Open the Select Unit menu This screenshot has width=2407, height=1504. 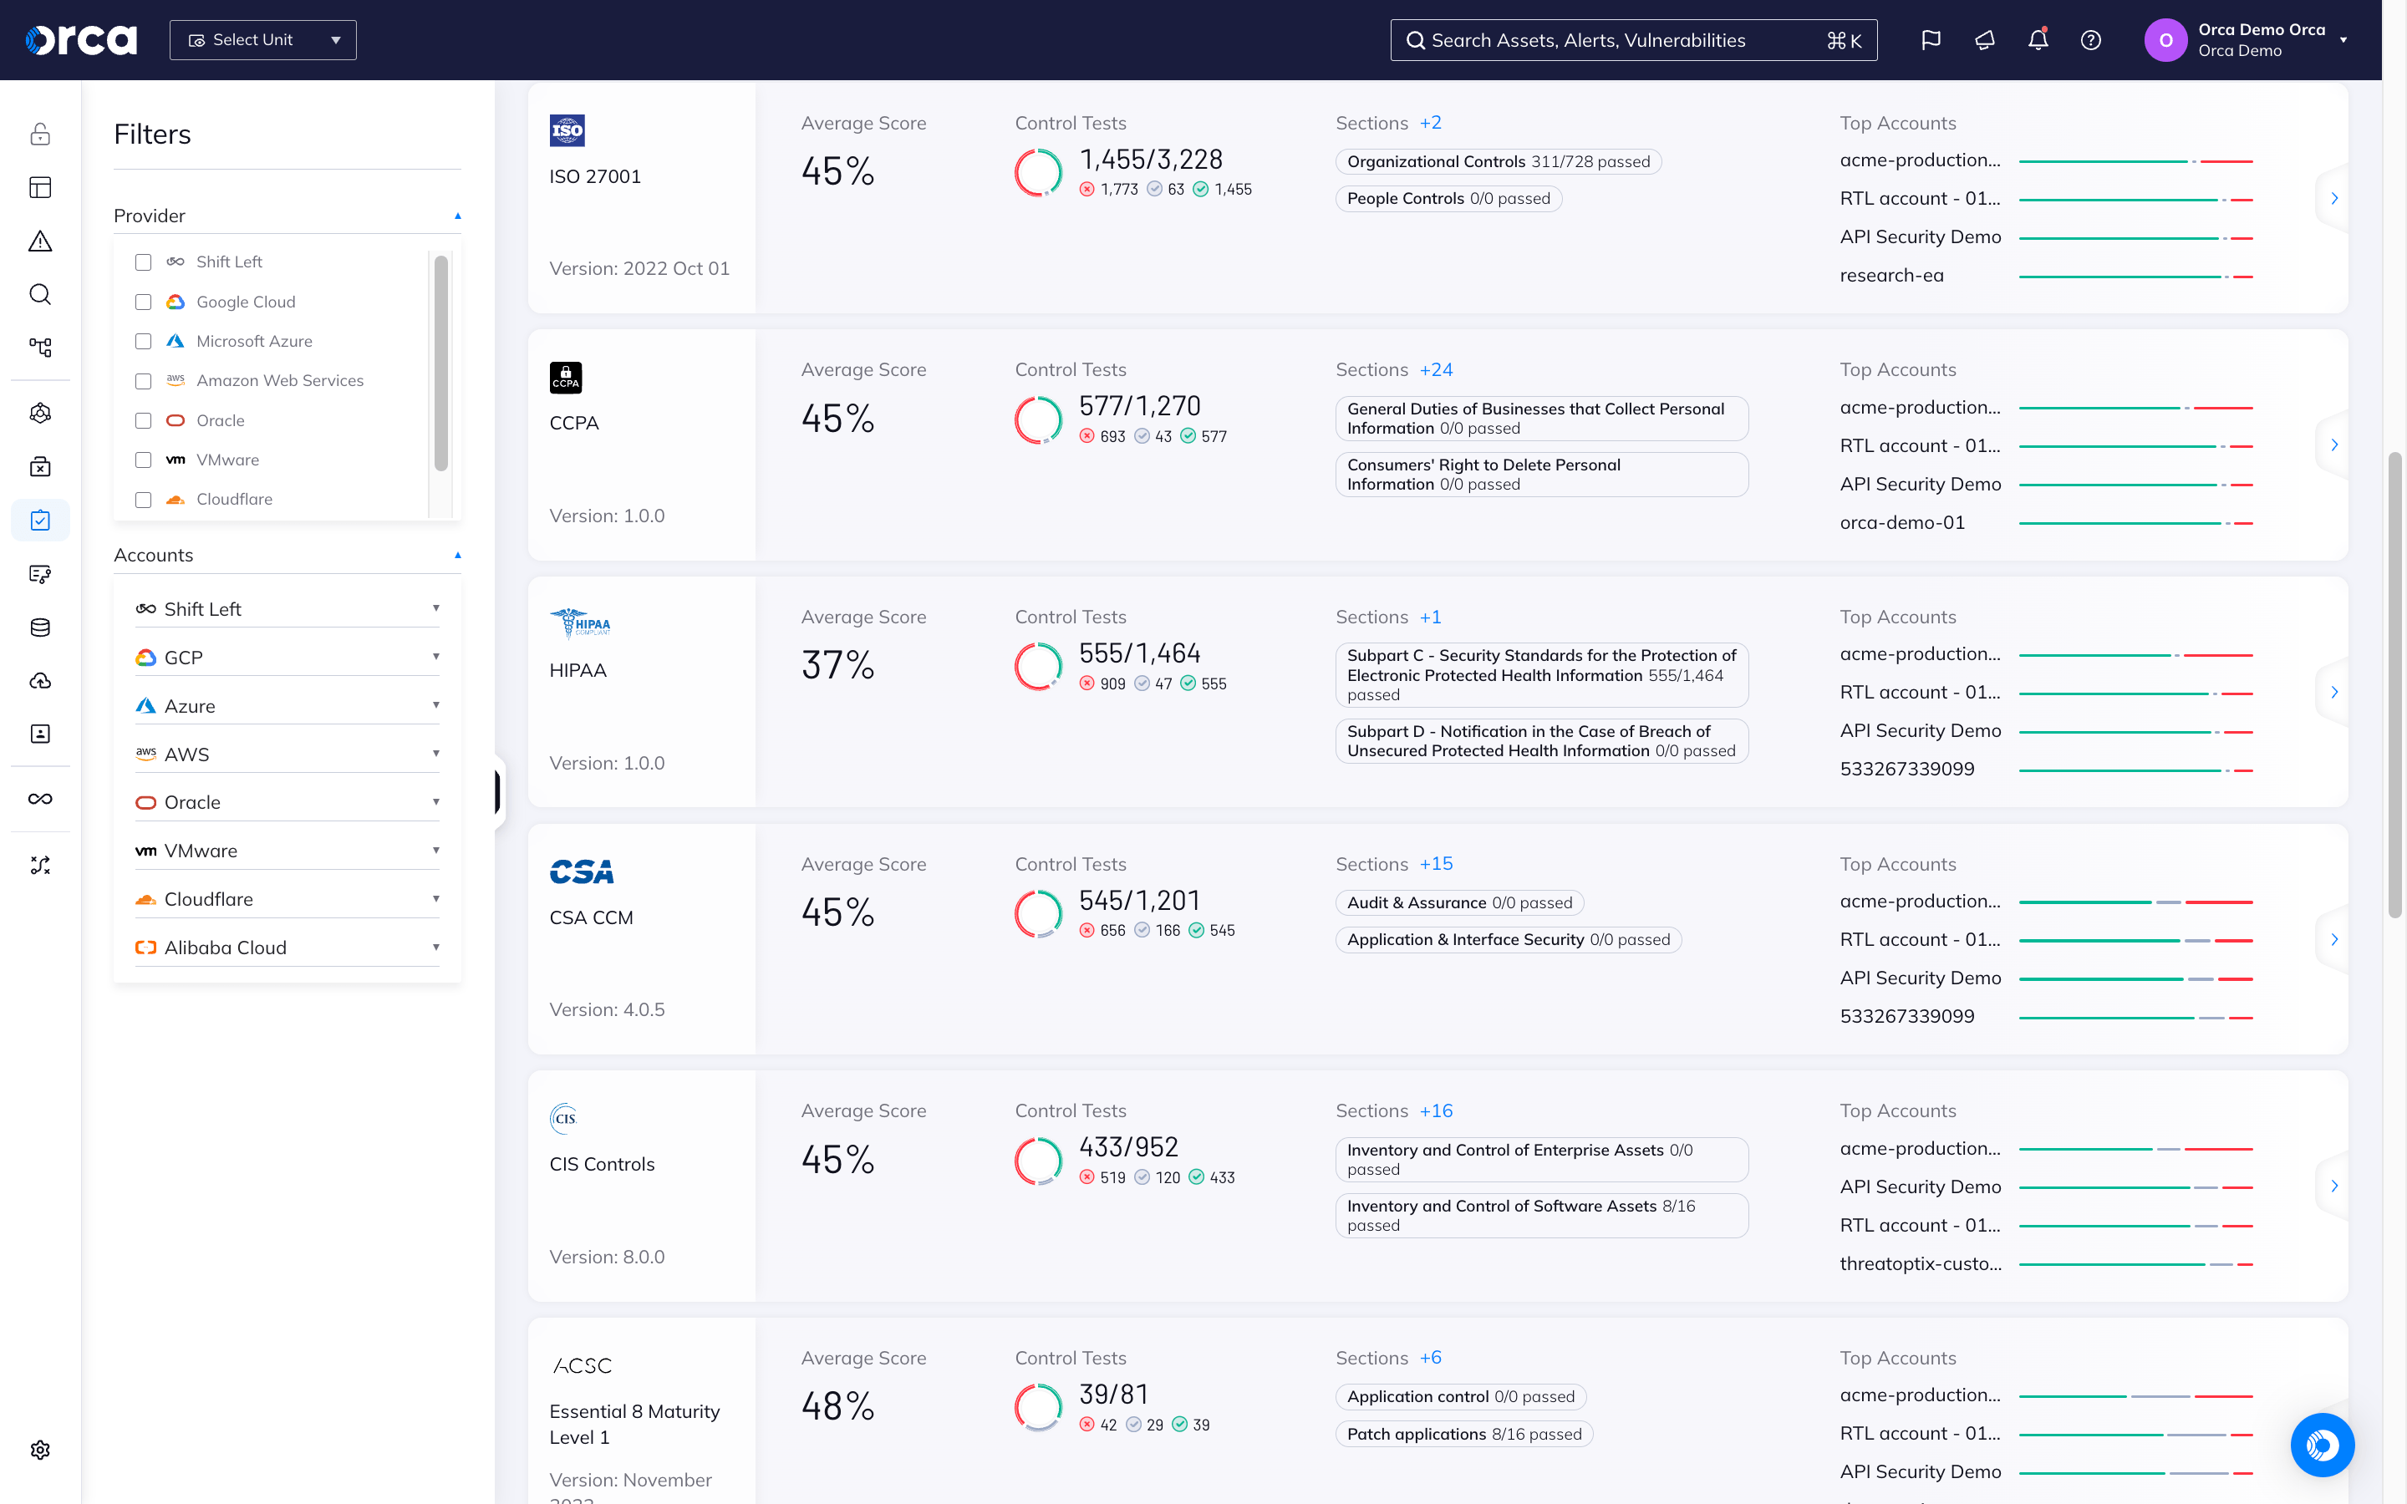point(262,40)
